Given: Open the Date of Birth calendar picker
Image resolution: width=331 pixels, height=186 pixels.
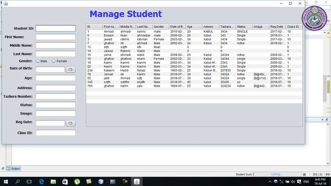Looking at the screenshot, I should (x=70, y=69).
